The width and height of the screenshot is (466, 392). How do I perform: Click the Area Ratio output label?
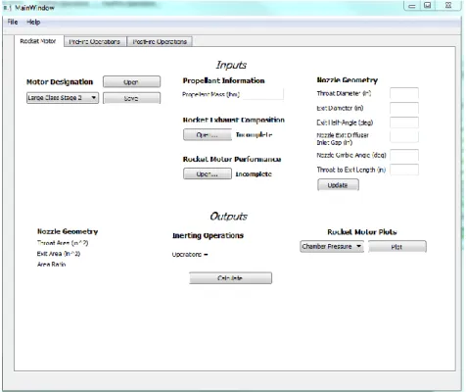click(51, 264)
